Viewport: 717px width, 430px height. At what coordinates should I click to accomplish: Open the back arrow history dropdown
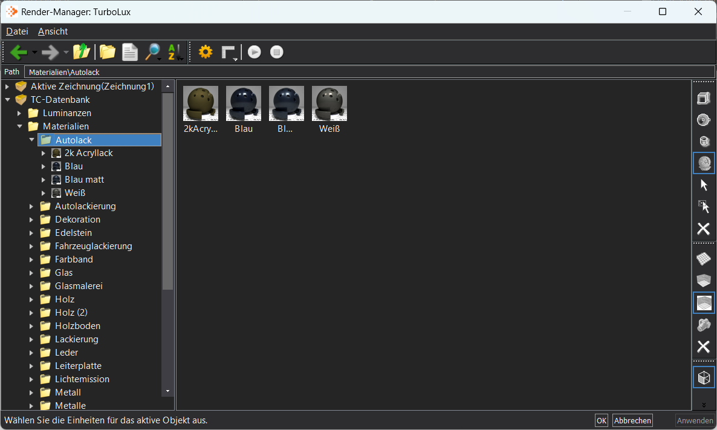34,53
